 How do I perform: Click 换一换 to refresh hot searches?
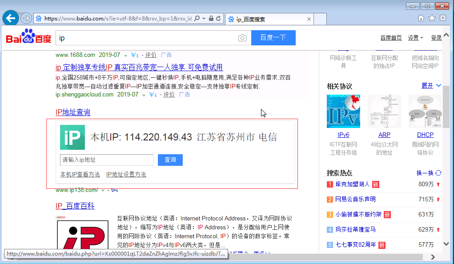[x=429, y=173]
